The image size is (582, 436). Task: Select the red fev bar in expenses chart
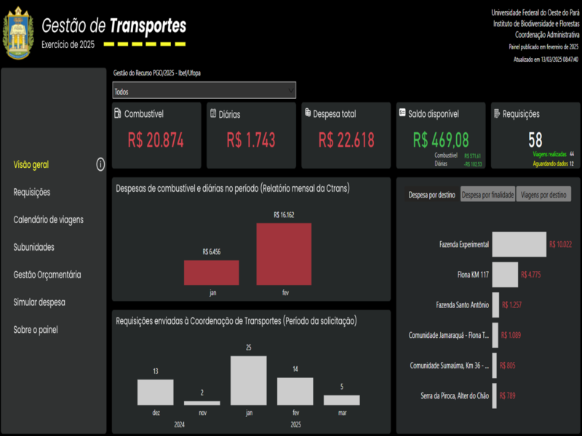(284, 254)
